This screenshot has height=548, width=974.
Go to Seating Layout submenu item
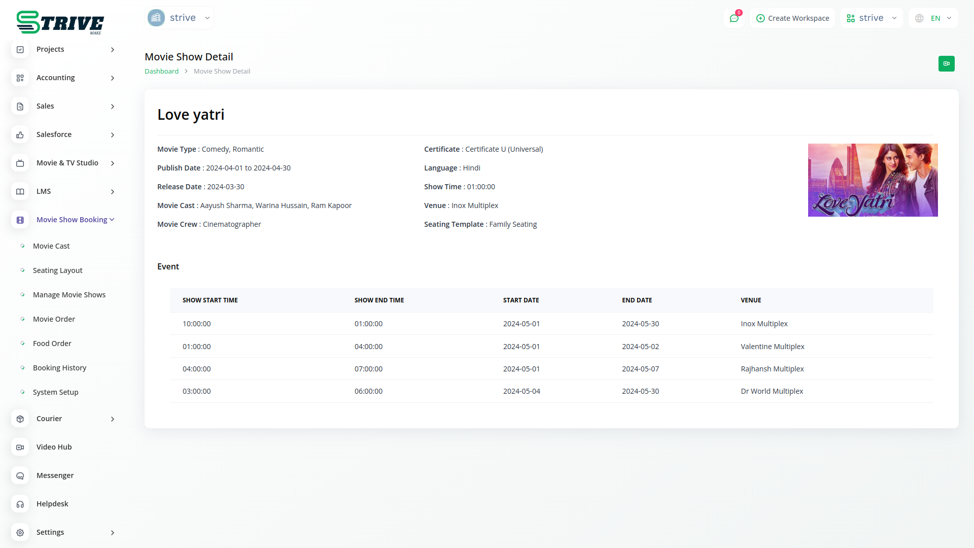click(x=57, y=270)
